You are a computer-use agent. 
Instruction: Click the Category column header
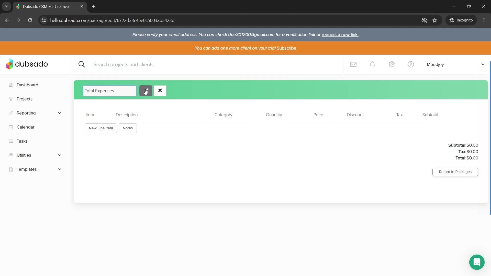223,115
